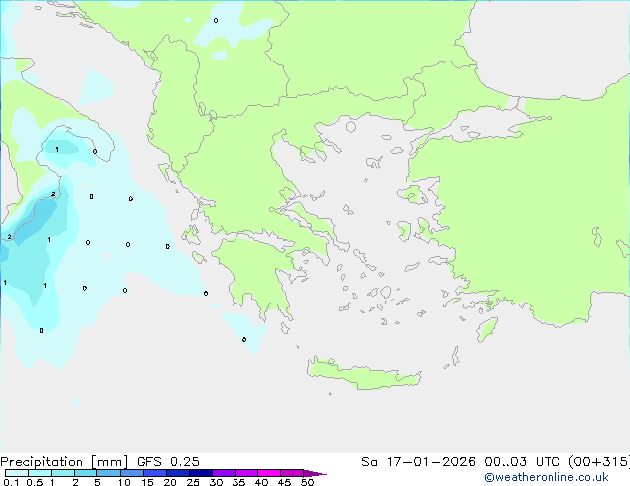
Task: Click the '(00+315)' forecast offset text
Action: click(x=598, y=462)
